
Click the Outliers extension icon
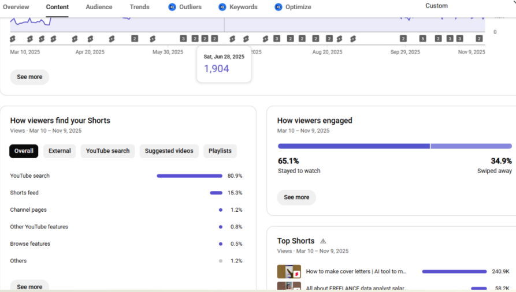click(172, 7)
